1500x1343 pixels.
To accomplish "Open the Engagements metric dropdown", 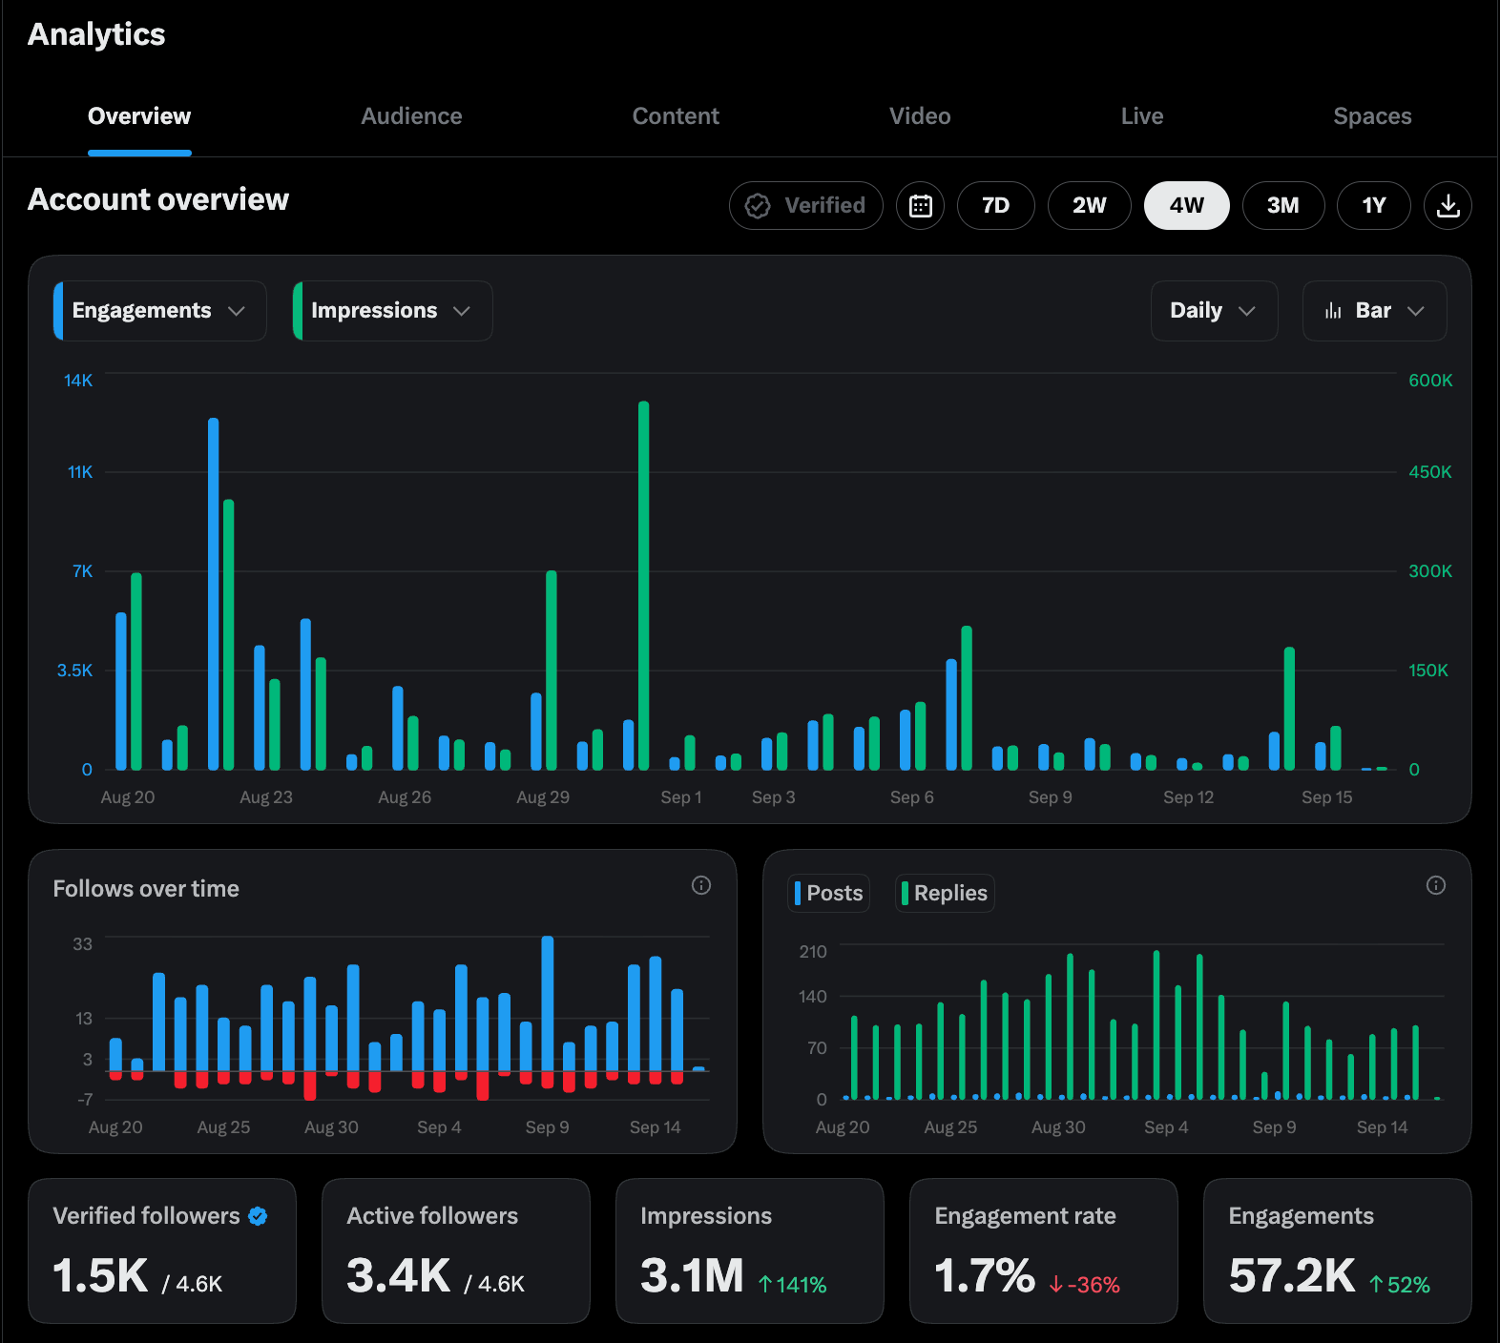I will pyautogui.click(x=160, y=311).
